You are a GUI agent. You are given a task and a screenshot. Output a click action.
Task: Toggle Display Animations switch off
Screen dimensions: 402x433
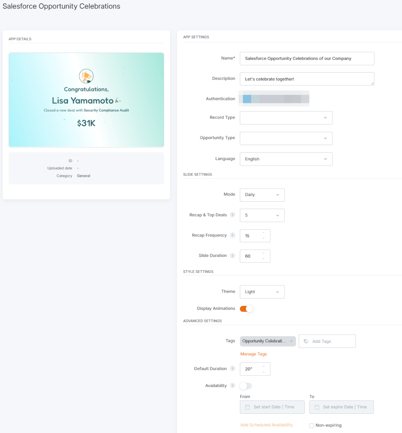tap(246, 309)
